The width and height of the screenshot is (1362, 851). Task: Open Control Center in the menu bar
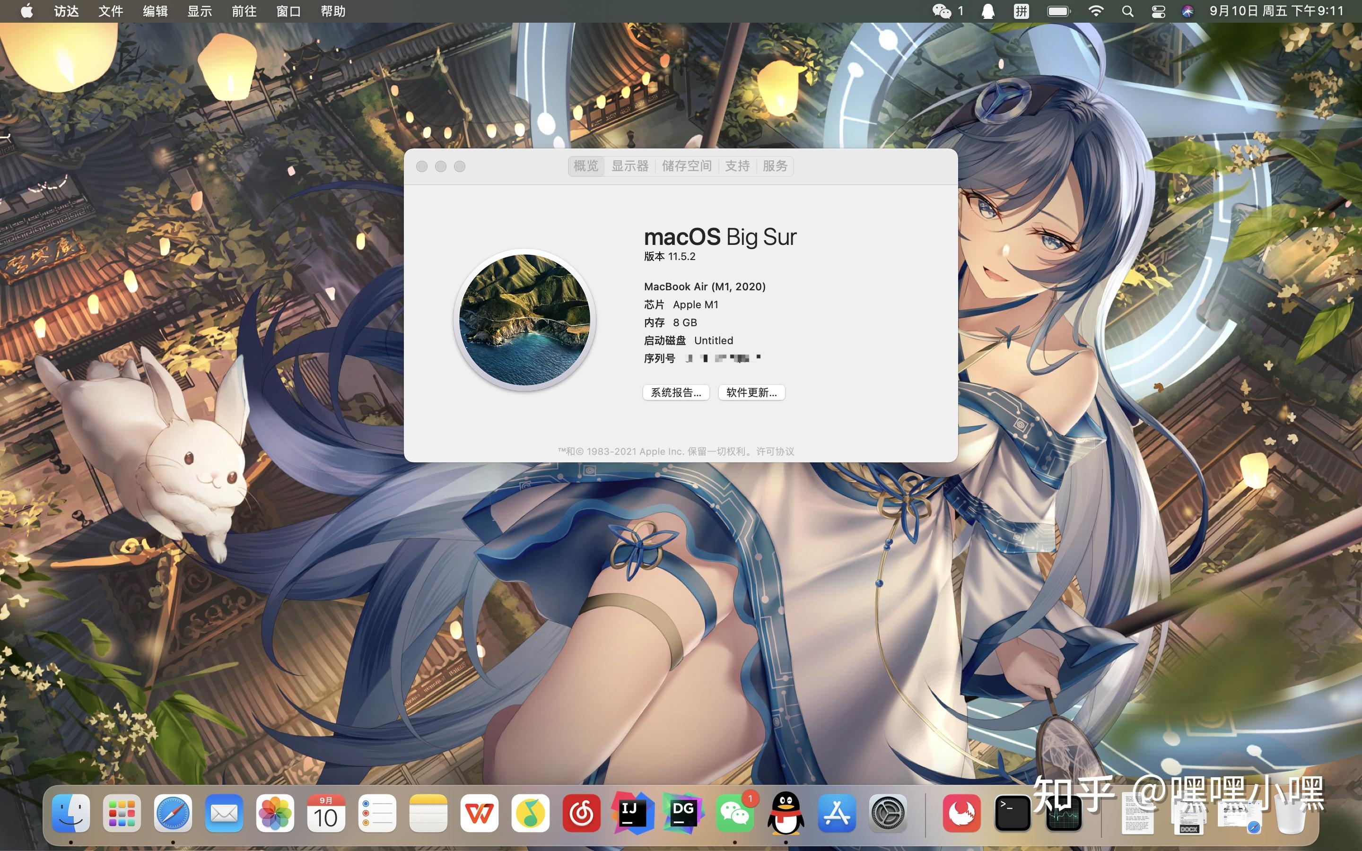1158,11
